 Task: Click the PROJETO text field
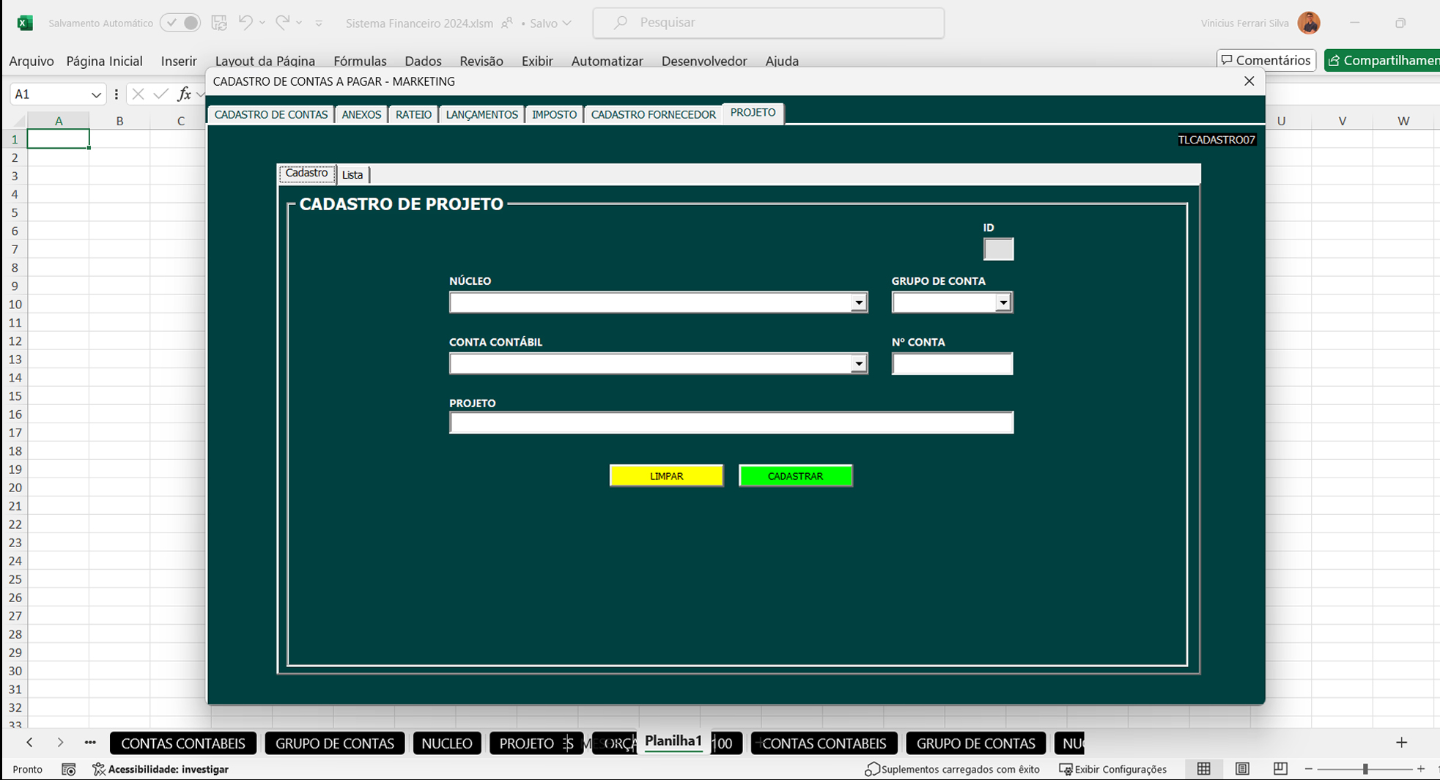[731, 423]
